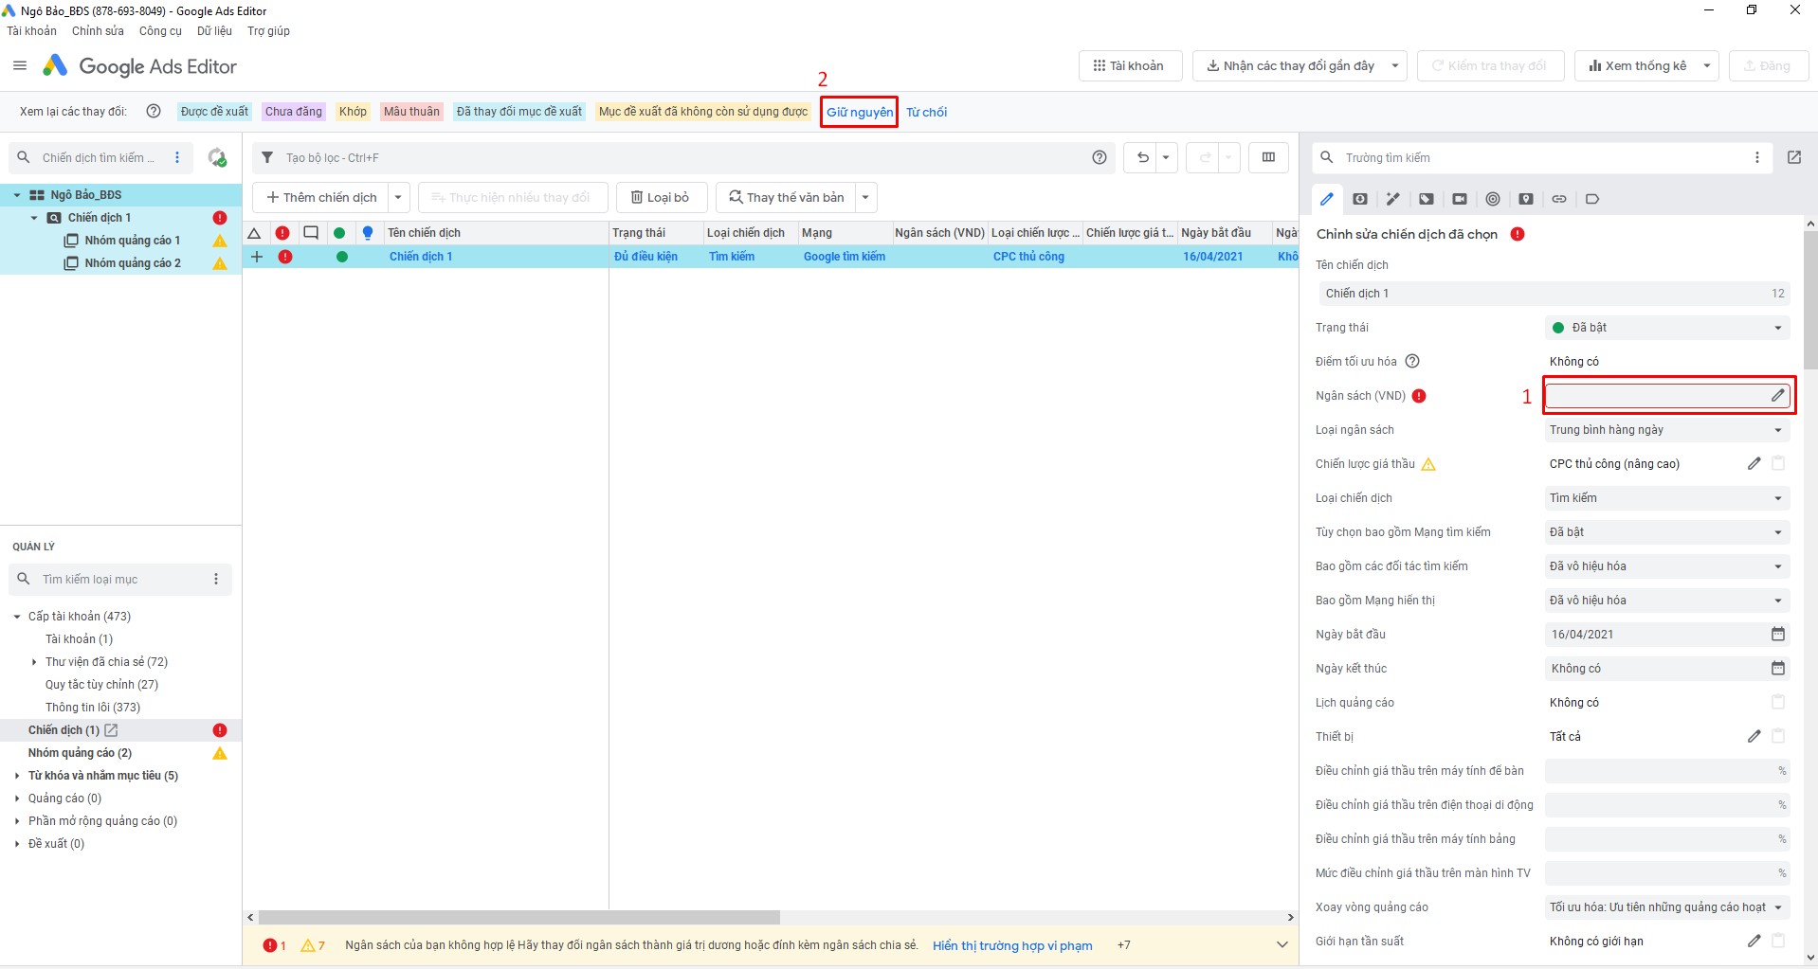Open the Dữ liệu menu
Viewport: 1818px width, 969px height.
pos(214,31)
